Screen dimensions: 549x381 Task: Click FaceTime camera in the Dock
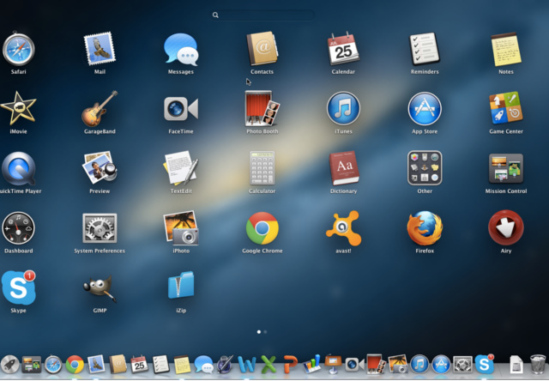pyautogui.click(x=354, y=365)
